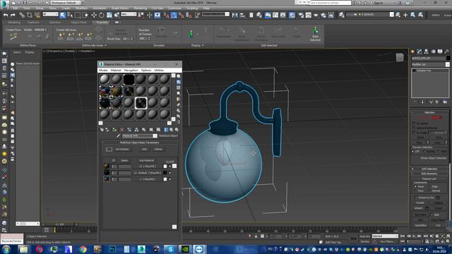Open Modes menu in Material Editor
The width and height of the screenshot is (452, 254).
point(103,71)
